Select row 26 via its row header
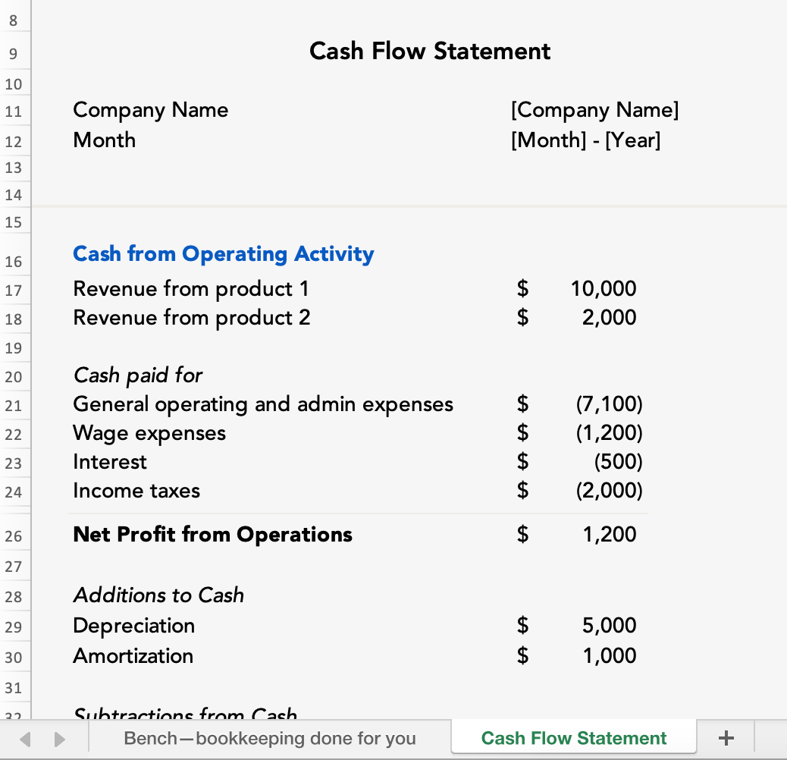787x760 pixels. point(14,536)
